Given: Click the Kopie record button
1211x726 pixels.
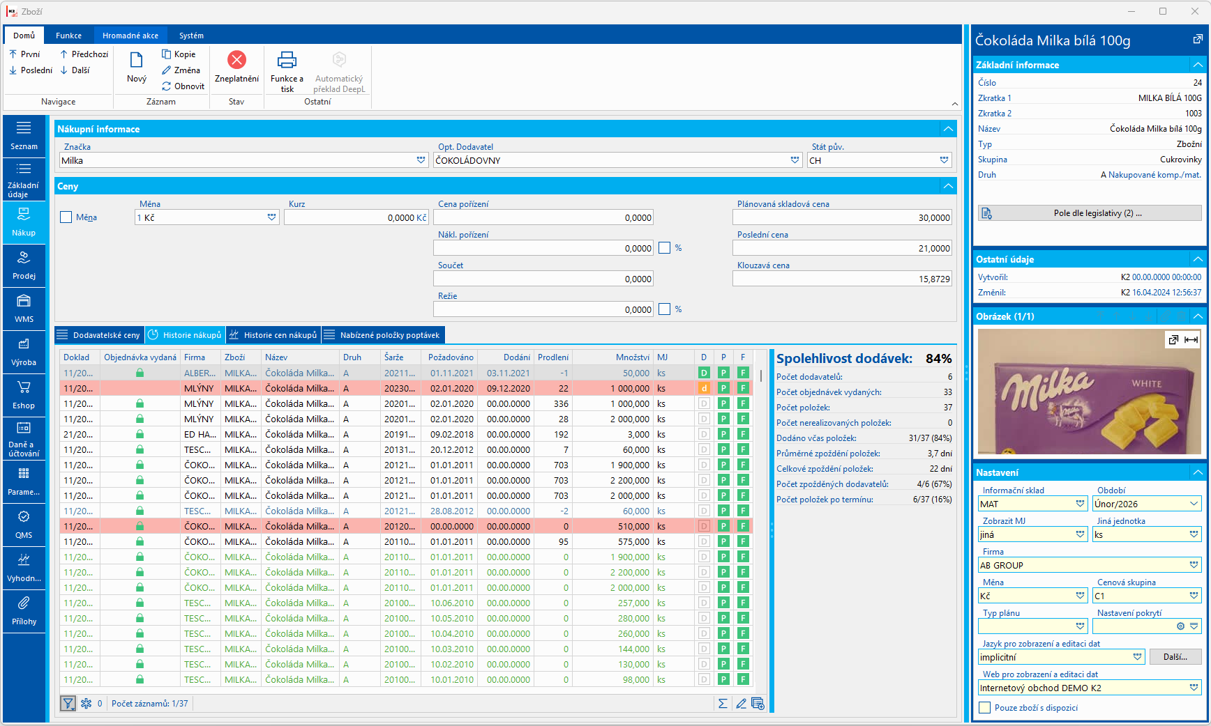Looking at the screenshot, I should point(179,54).
